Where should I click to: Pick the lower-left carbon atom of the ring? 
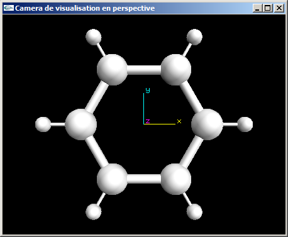click(112, 179)
